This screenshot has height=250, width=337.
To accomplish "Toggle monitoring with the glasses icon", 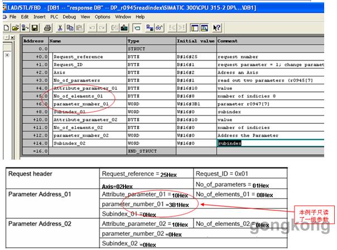I will click(x=159, y=28).
